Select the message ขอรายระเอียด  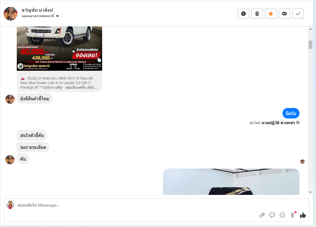33,147
